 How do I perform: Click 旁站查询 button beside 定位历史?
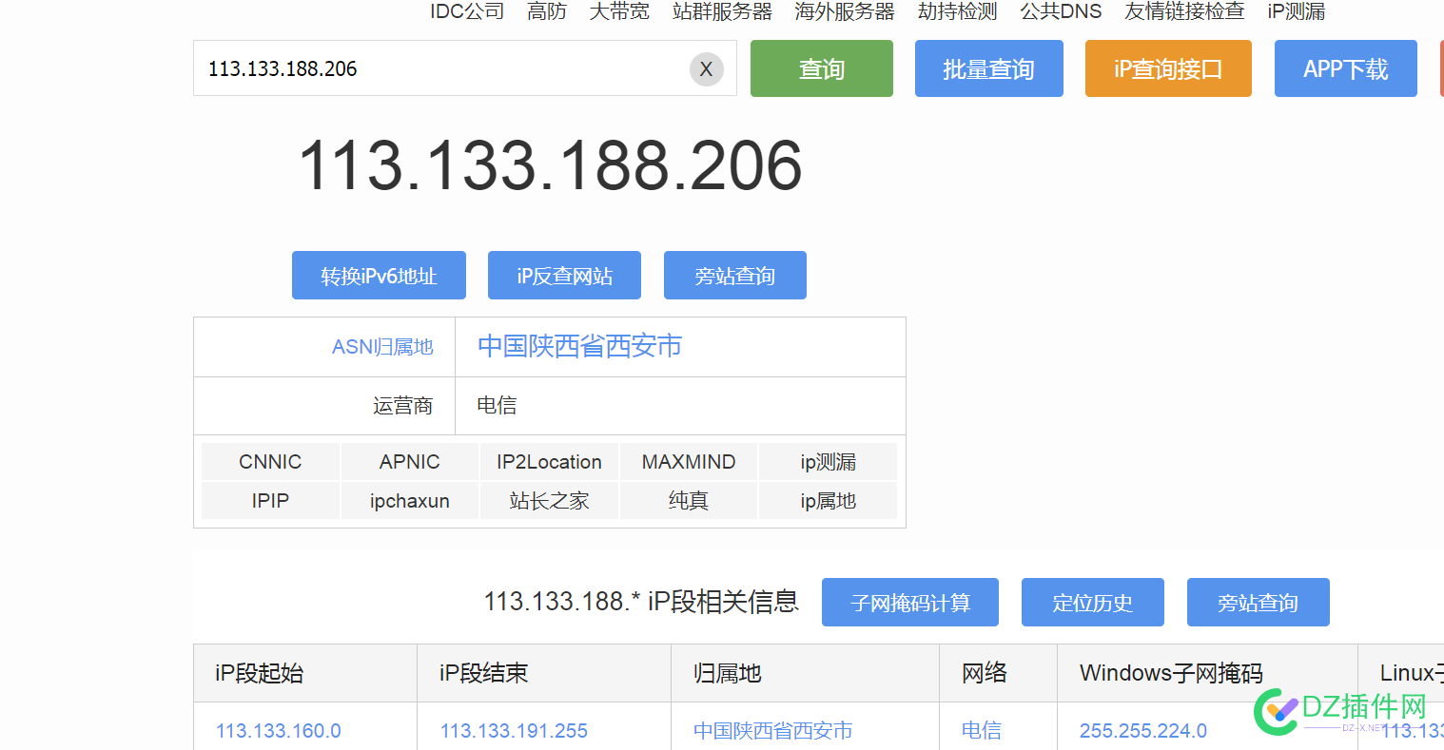[x=1259, y=603]
